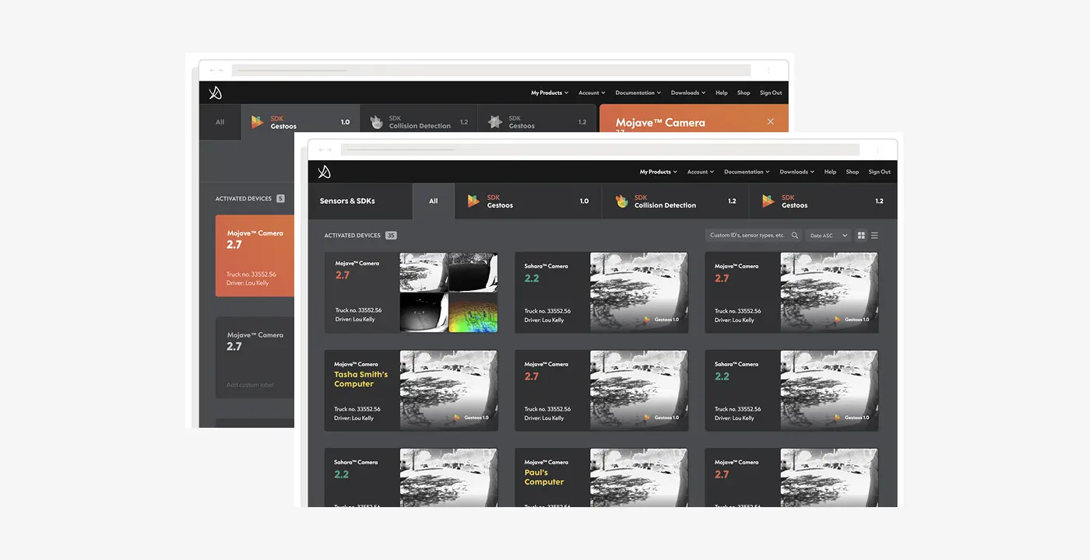The height and width of the screenshot is (560, 1090).
Task: Expand the Documentation menu in front window
Action: point(746,172)
